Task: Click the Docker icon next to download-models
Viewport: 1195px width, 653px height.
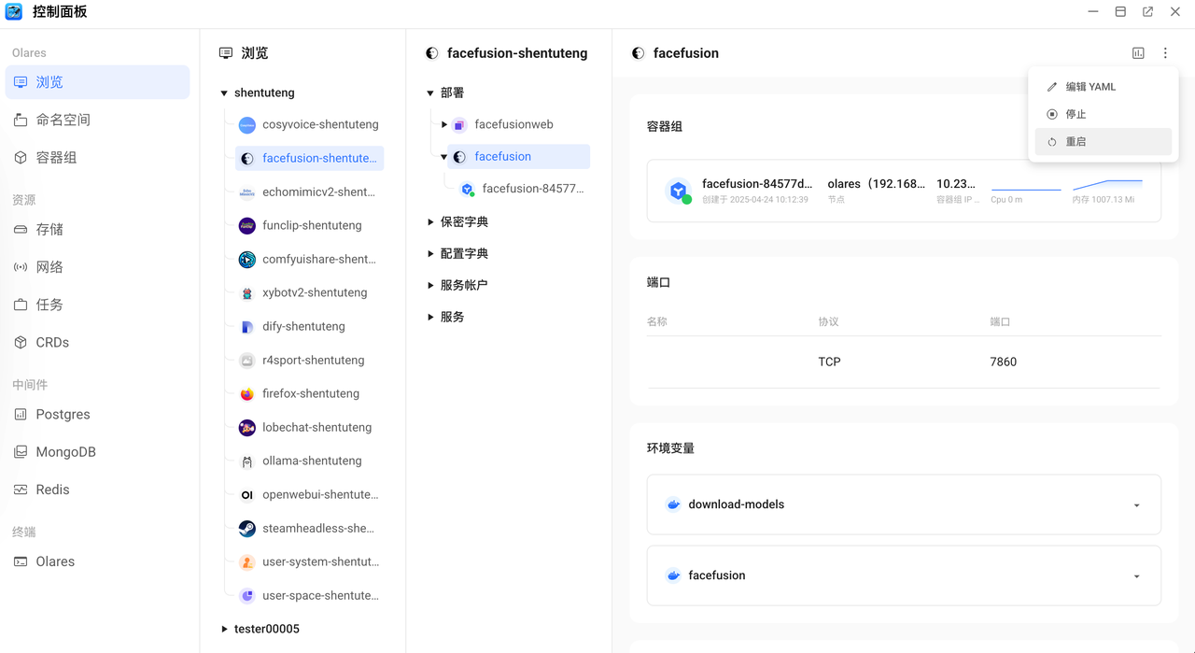Action: (672, 504)
